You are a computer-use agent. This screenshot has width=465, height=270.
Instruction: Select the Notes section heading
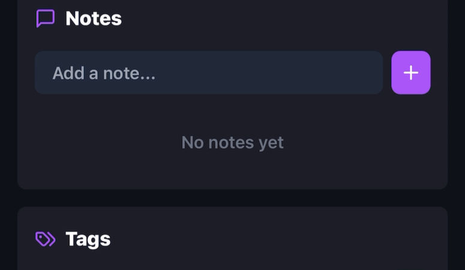tap(94, 19)
